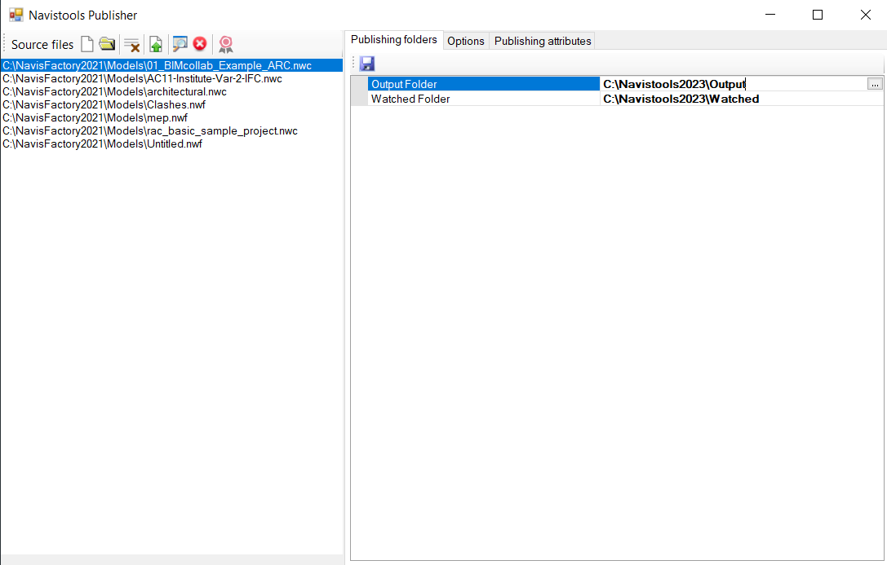This screenshot has height=565, width=887.
Task: Select rac_basic_sample_project.nwc in the list
Action: coord(171,130)
